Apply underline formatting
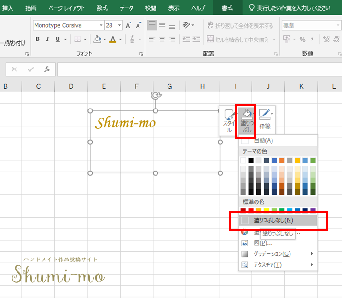342x298 pixels. (x=58, y=39)
